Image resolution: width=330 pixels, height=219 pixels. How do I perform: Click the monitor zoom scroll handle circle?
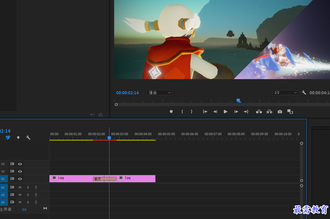pyautogui.click(x=116, y=105)
